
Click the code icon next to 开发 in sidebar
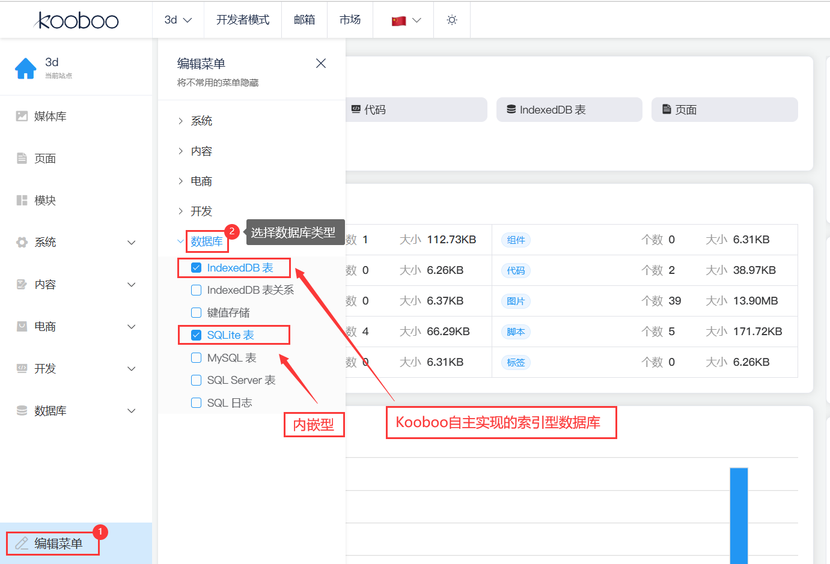(x=22, y=368)
